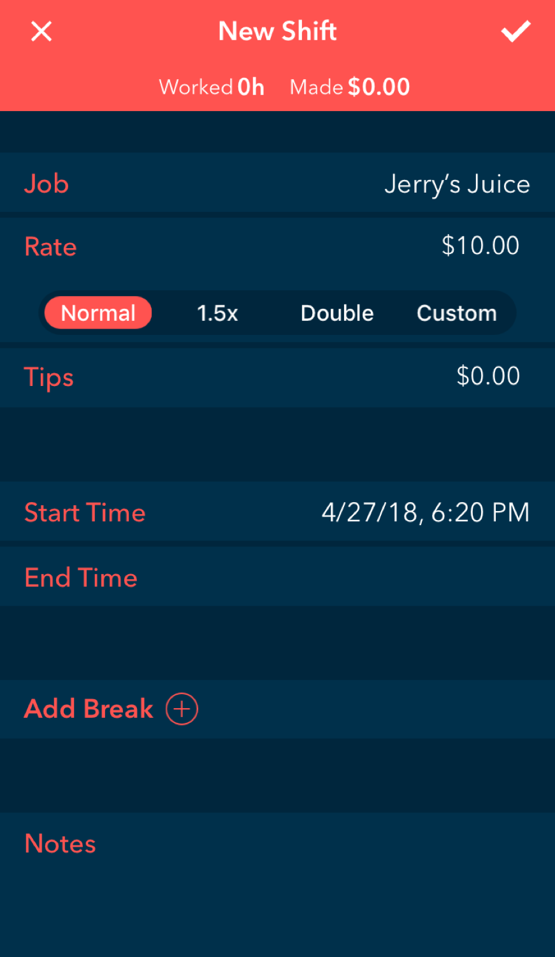Viewport: 555px width, 957px height.
Task: Tap the Rate row label
Action: 50,247
